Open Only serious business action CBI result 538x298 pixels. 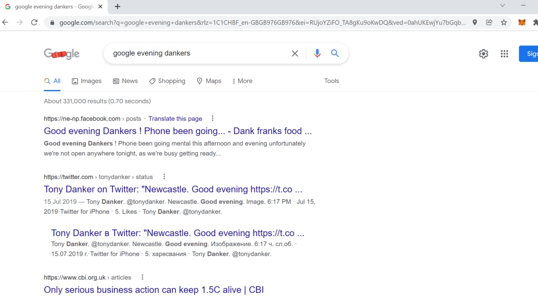click(x=154, y=290)
